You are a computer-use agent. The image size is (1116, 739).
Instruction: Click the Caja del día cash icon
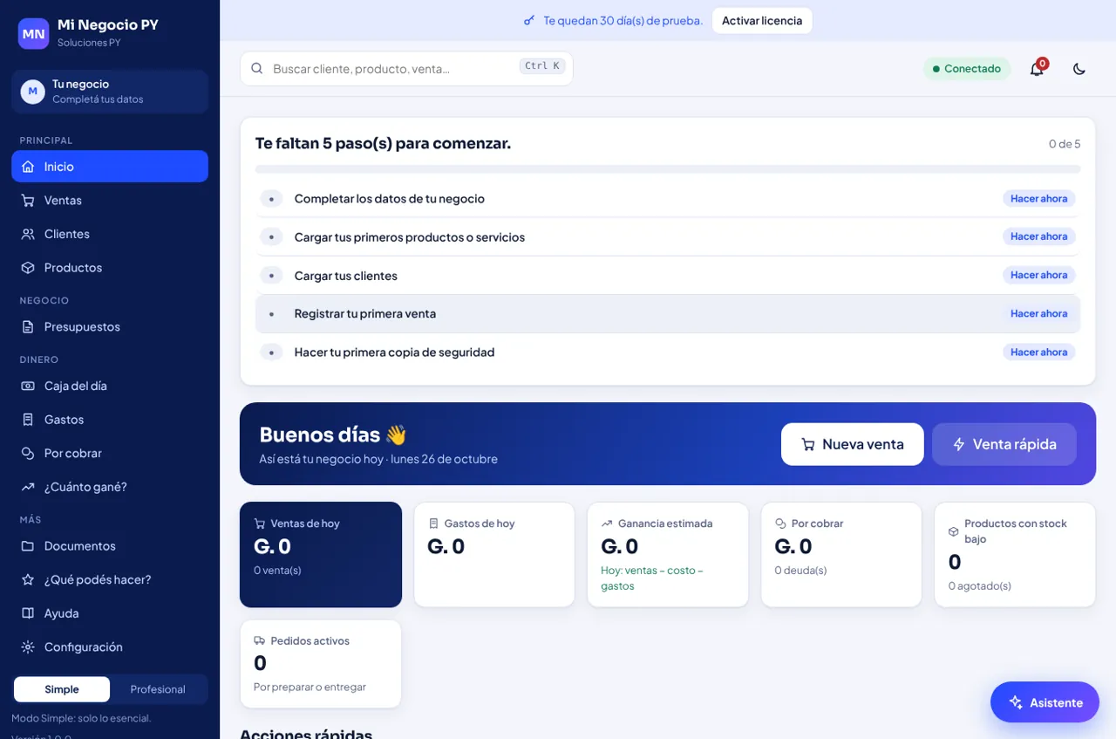[x=28, y=386]
